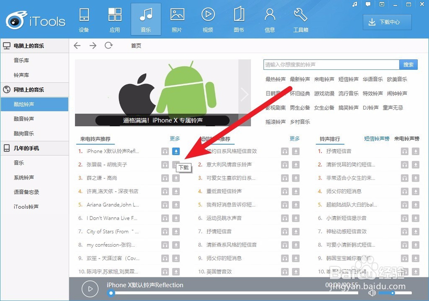429x301 pixels.
Task: Select the 音乐 (Music) toolbar tab
Action: pos(146,20)
